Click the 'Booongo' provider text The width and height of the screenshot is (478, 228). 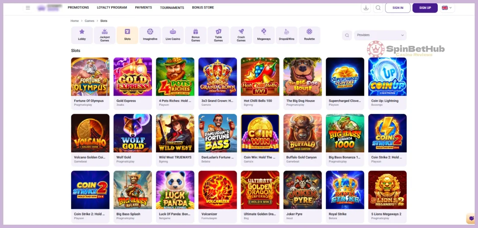pos(377,105)
